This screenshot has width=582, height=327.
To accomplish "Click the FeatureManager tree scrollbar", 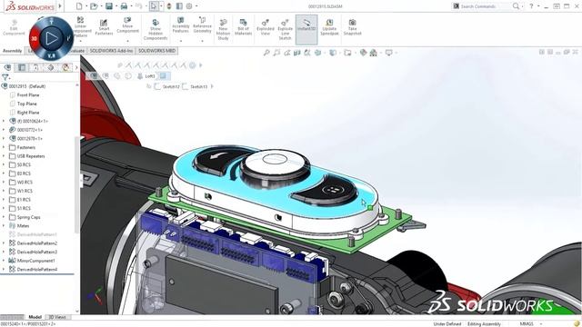I will click(x=77, y=185).
